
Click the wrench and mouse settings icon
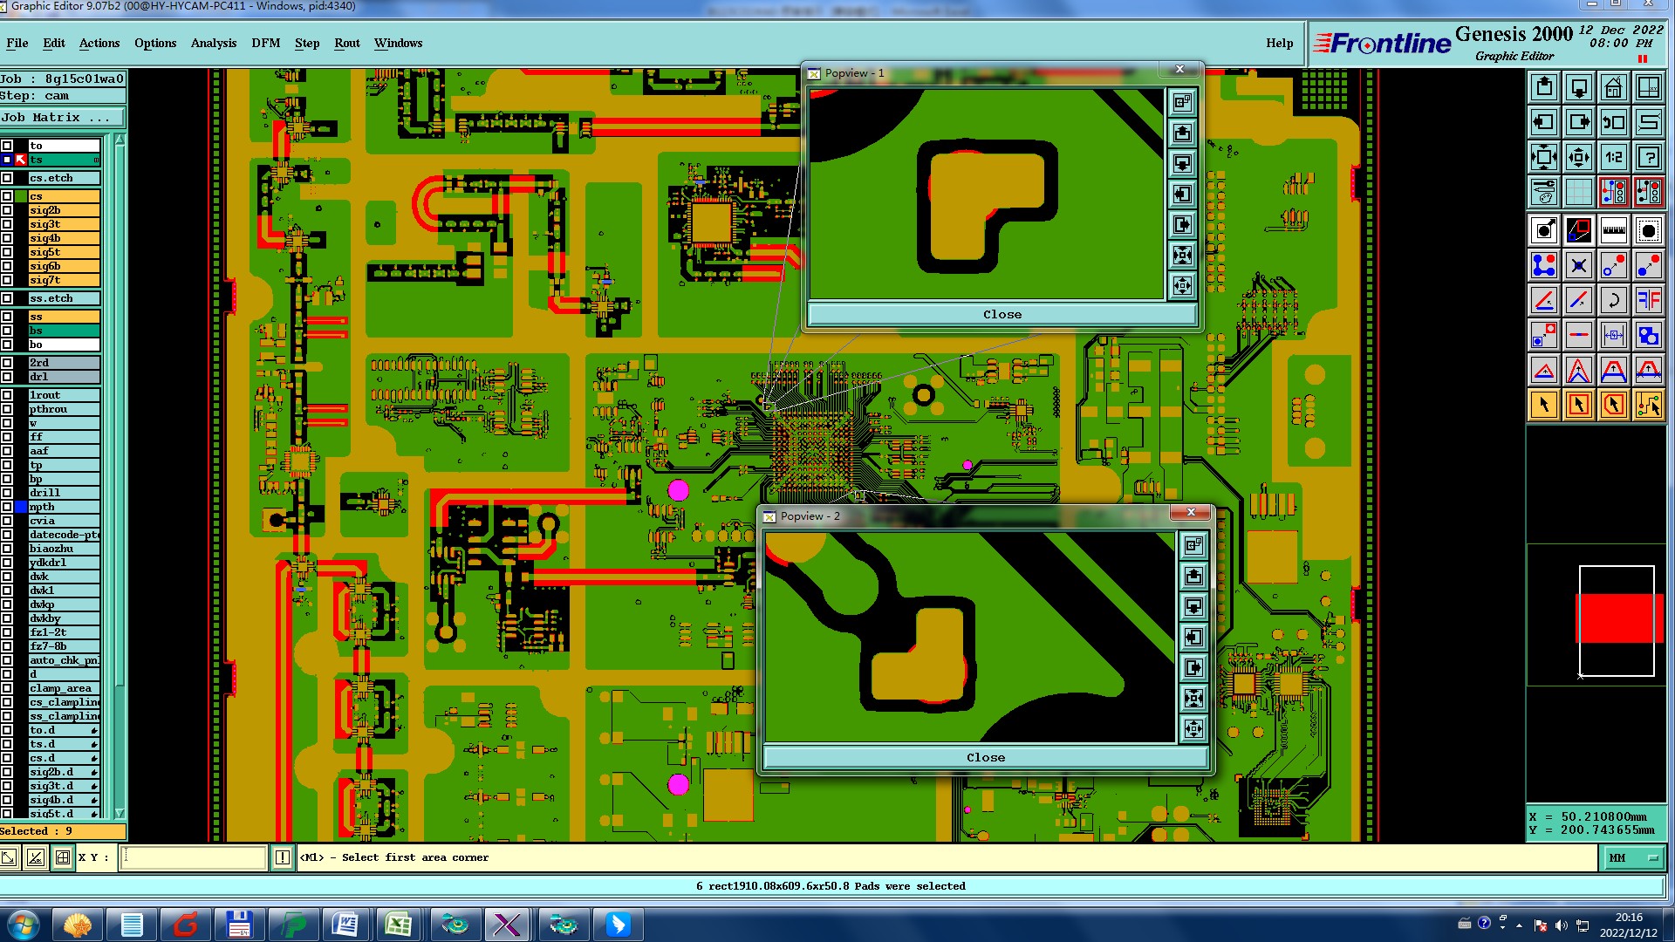(1543, 191)
